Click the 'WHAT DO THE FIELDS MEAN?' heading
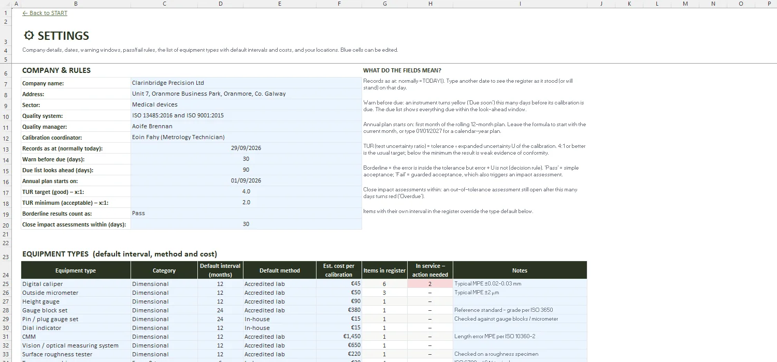Image resolution: width=777 pixels, height=362 pixels. pyautogui.click(x=402, y=70)
